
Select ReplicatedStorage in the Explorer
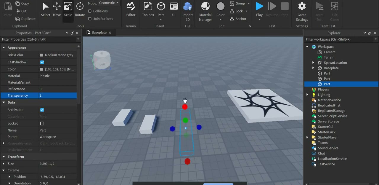click(331, 111)
